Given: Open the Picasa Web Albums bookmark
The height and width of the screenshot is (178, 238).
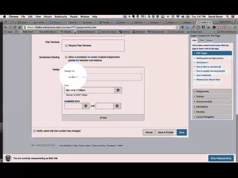Looking at the screenshot, I should pos(46,32).
